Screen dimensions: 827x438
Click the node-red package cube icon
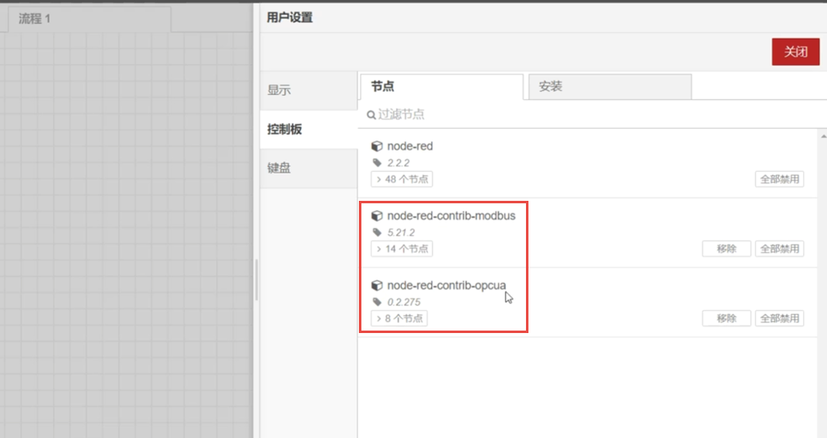(376, 146)
